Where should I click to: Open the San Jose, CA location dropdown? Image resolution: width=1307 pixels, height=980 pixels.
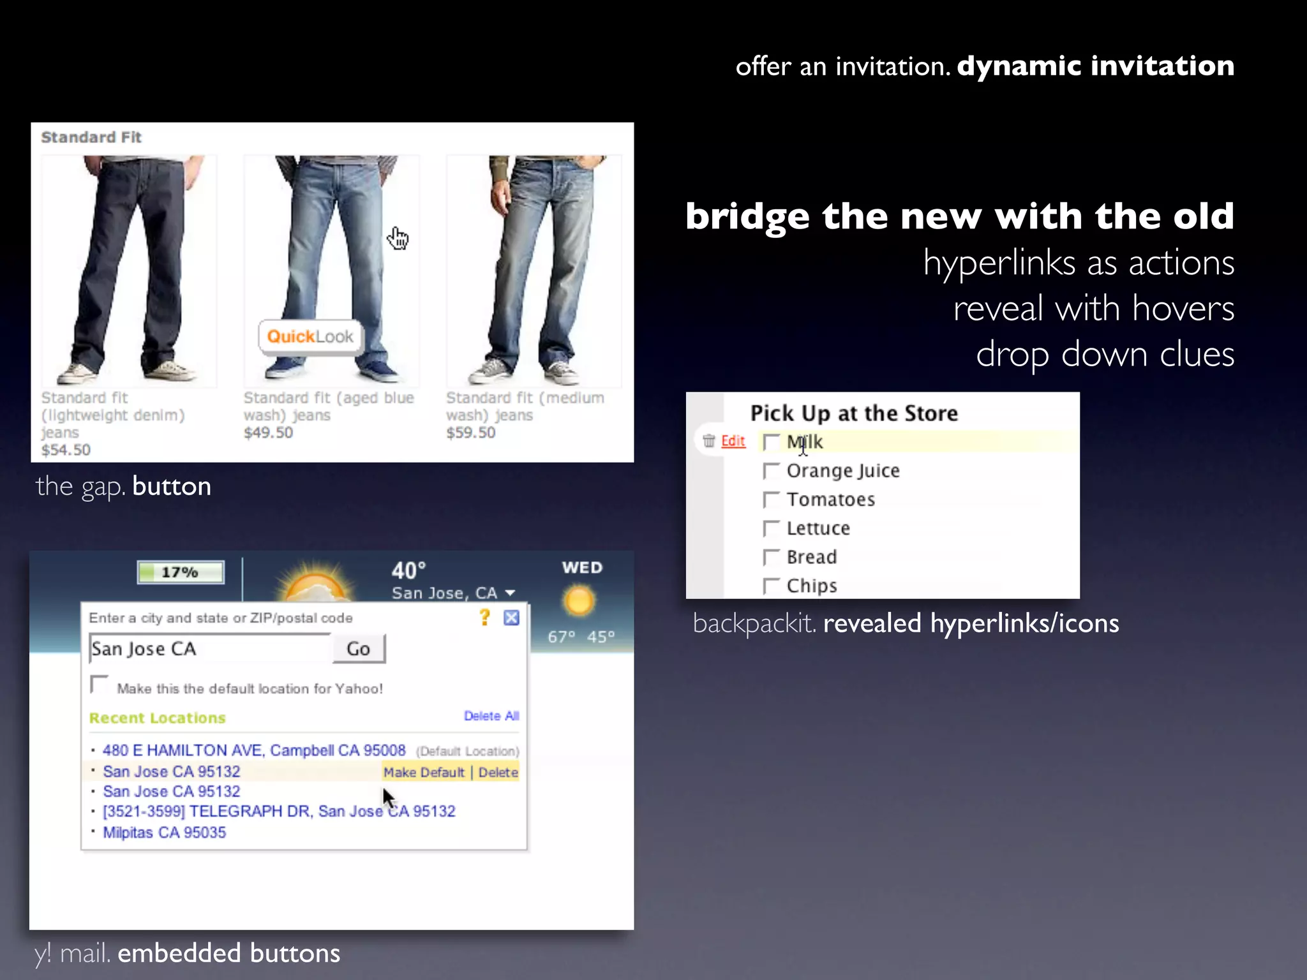coord(453,593)
